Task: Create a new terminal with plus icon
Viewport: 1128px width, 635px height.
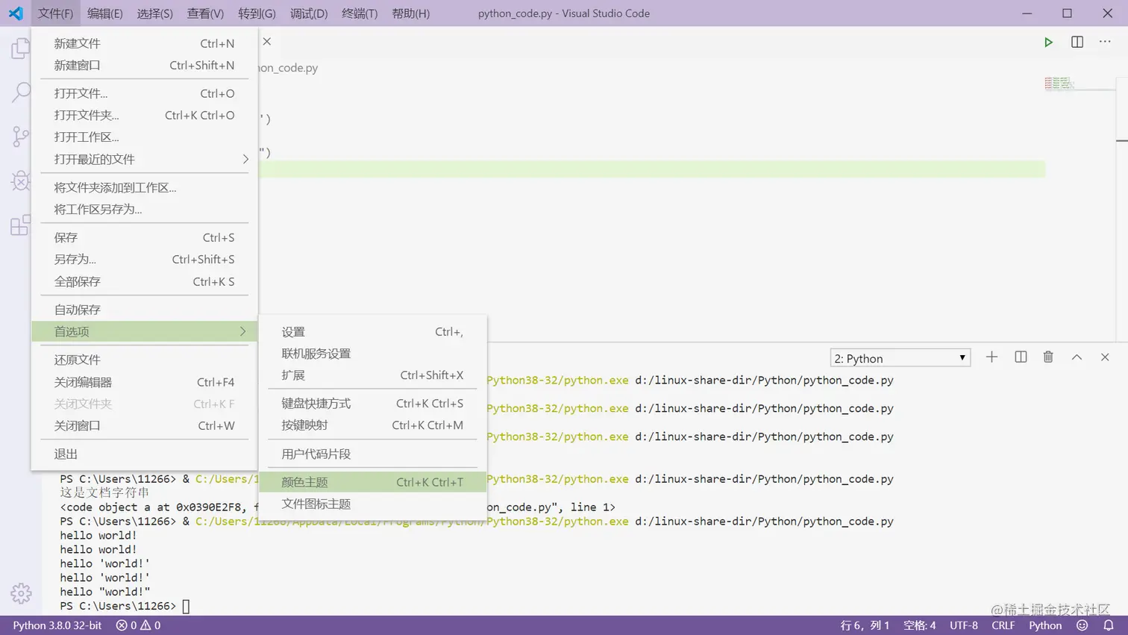Action: point(991,357)
